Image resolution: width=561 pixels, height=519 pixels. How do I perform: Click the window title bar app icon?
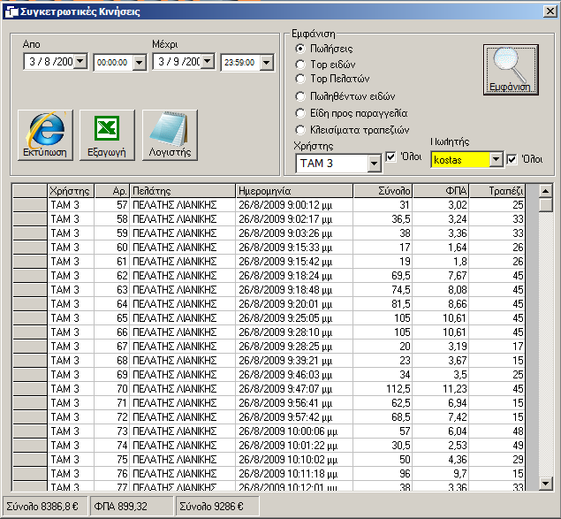(11, 11)
